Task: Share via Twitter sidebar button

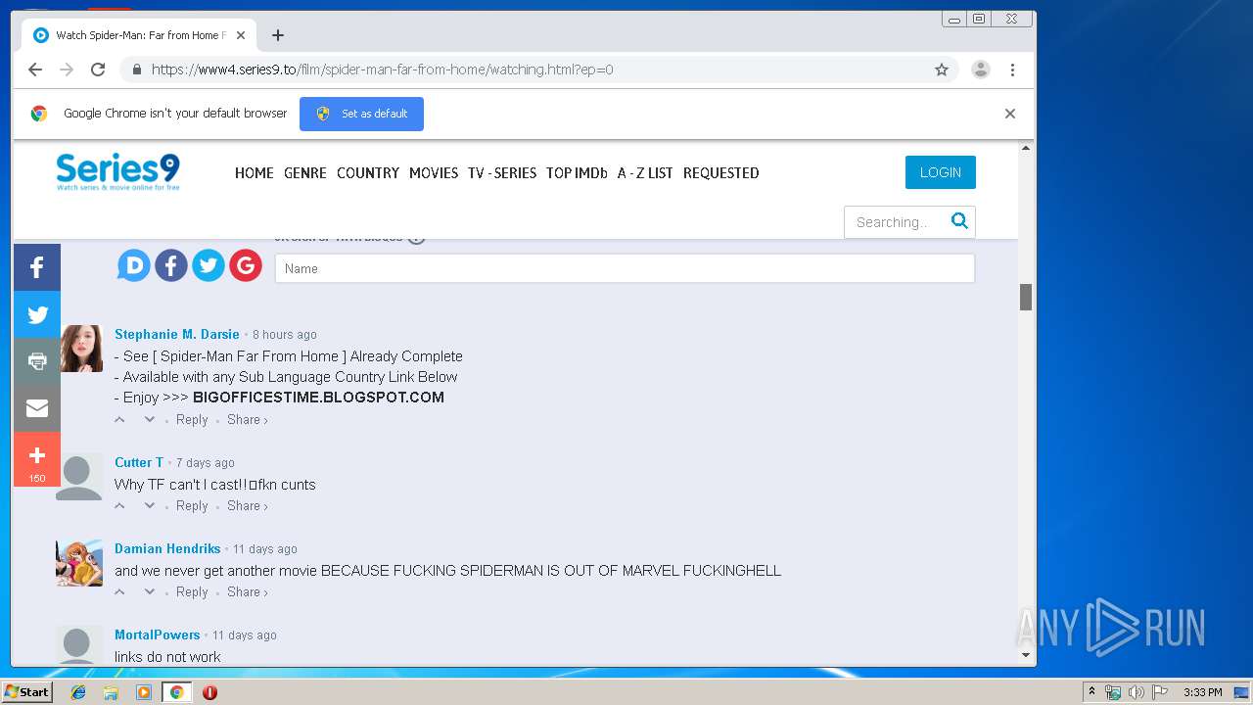Action: [x=37, y=314]
